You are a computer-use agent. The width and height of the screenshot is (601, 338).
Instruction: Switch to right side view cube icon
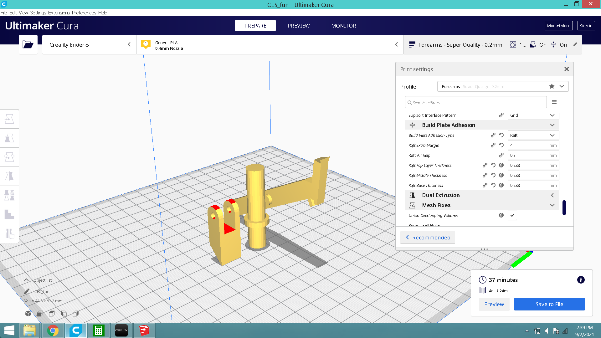[76, 313]
